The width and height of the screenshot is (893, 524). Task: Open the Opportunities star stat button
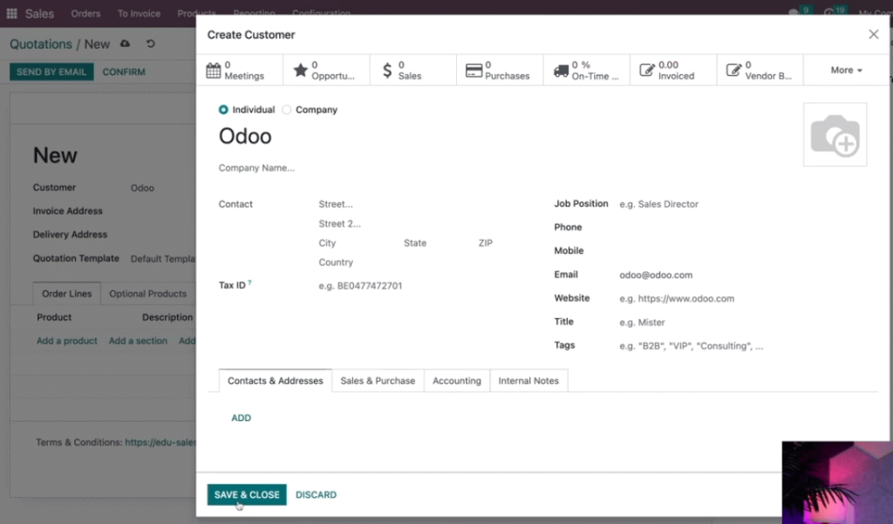(326, 70)
